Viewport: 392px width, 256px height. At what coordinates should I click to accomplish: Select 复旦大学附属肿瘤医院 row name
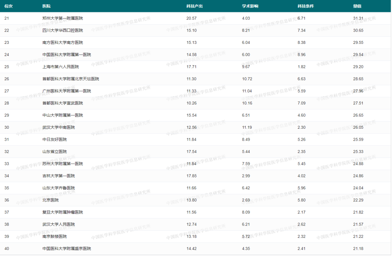63,212
